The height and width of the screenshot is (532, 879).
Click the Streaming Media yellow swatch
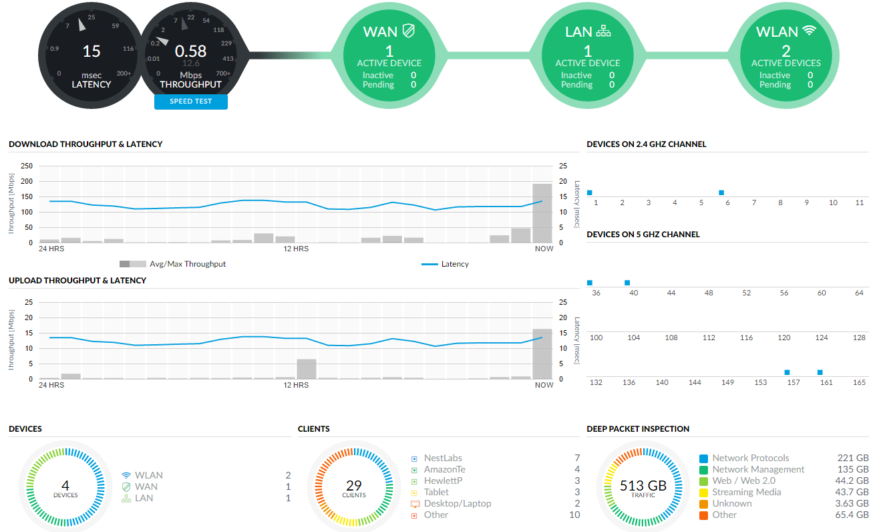[x=703, y=493]
